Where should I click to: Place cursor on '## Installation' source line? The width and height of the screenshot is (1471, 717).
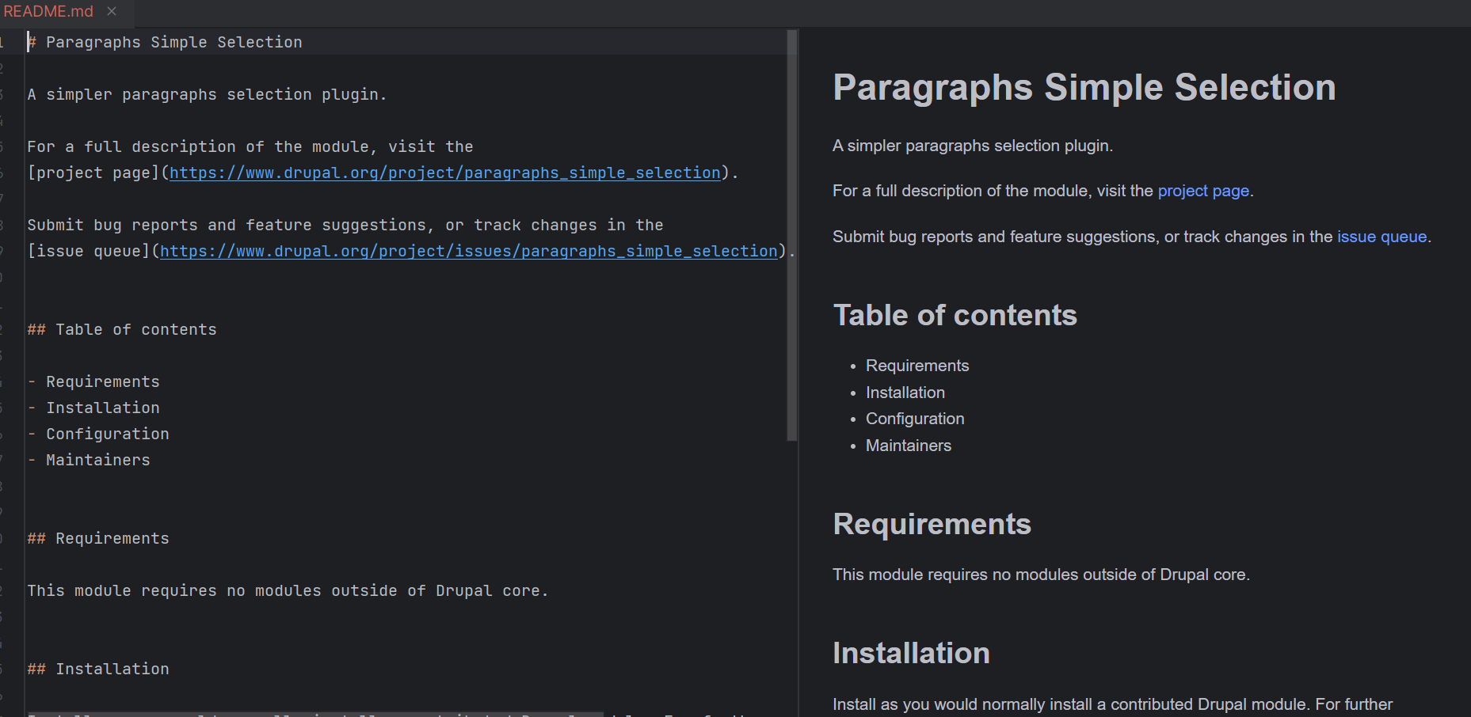[98, 669]
